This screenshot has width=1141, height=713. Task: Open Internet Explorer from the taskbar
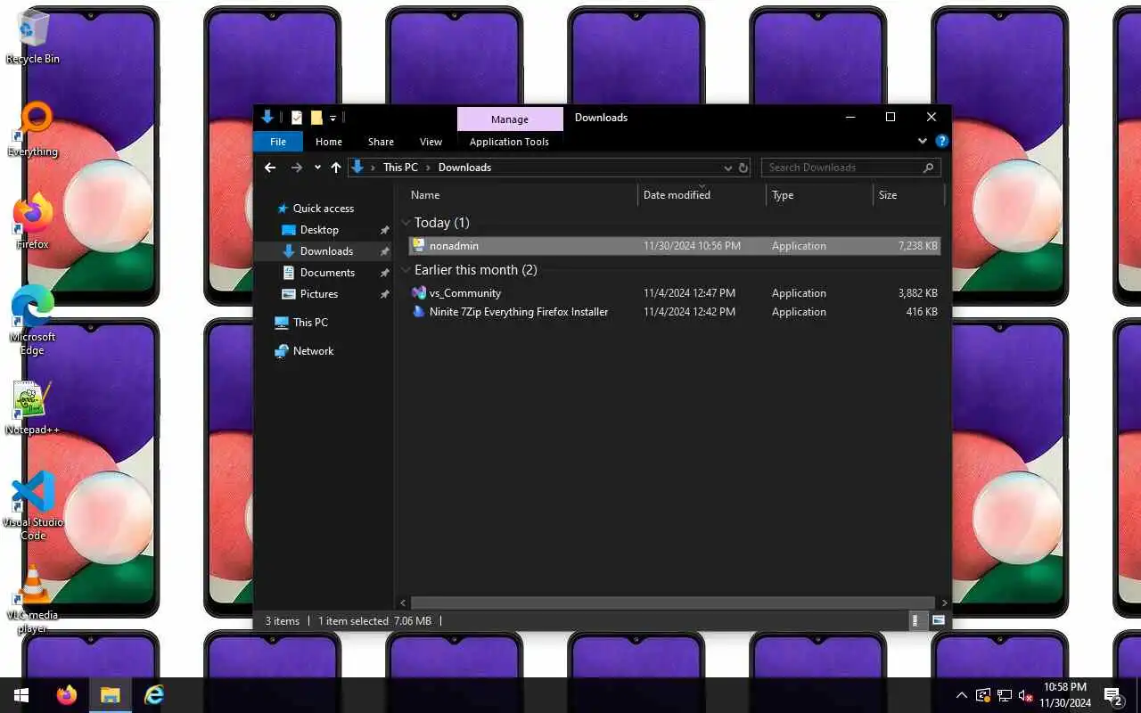tap(154, 695)
